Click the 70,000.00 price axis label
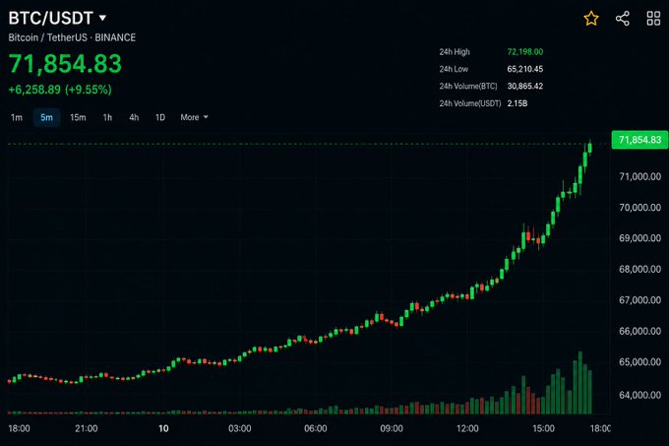 (639, 208)
